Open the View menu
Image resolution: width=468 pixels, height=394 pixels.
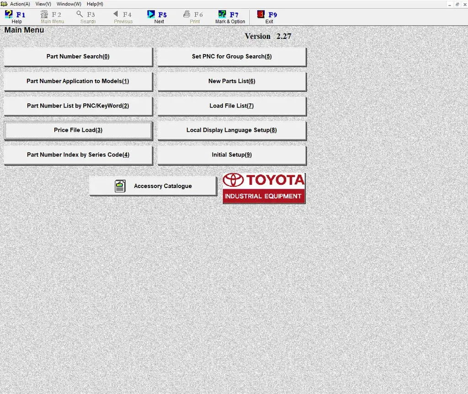point(43,4)
